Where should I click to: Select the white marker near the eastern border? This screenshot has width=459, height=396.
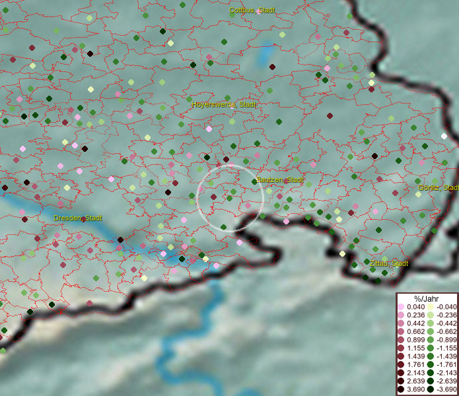click(x=444, y=136)
